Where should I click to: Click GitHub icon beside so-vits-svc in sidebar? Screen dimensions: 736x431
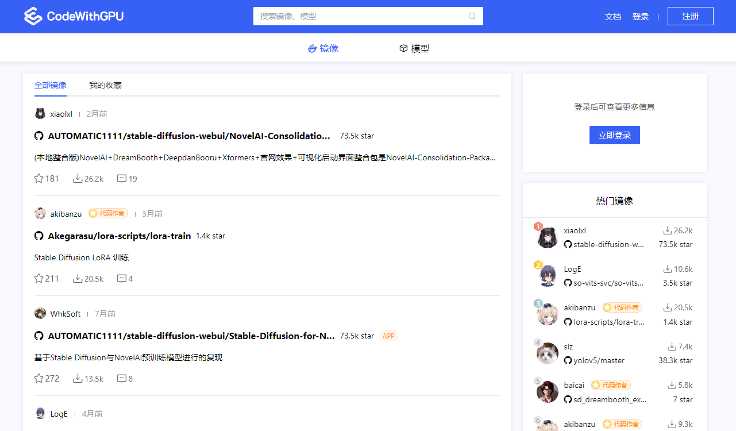coord(568,283)
